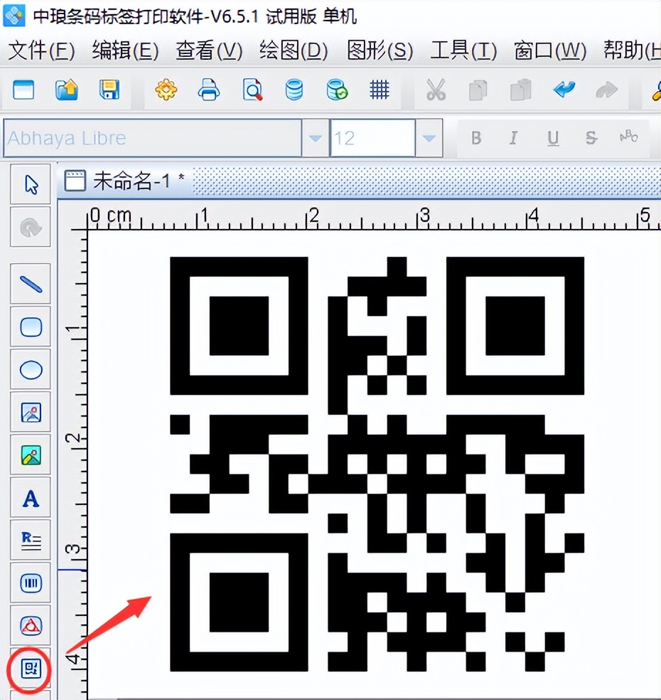Select the QR code on the canvas
Viewport: 661px width, 700px height.
click(x=377, y=464)
